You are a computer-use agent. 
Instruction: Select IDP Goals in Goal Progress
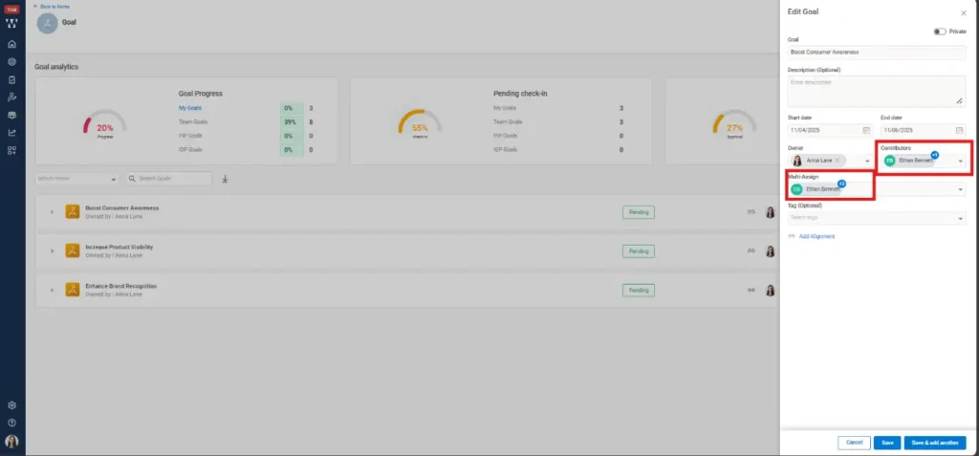190,149
